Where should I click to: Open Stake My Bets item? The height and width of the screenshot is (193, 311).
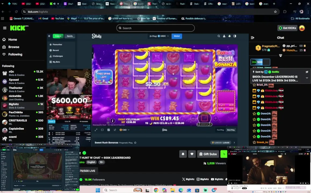pyautogui.click(x=55, y=62)
